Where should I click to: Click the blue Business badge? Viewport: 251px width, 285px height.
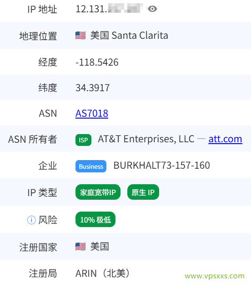[x=91, y=166]
